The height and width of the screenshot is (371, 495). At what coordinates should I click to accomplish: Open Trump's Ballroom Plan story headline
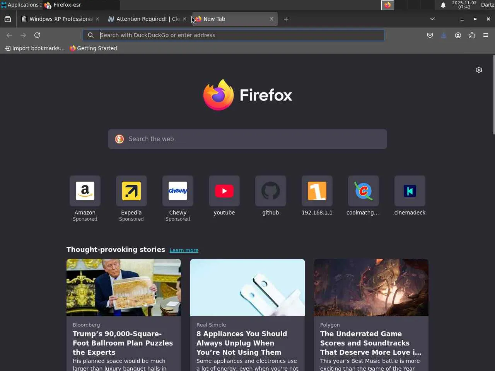tap(123, 343)
